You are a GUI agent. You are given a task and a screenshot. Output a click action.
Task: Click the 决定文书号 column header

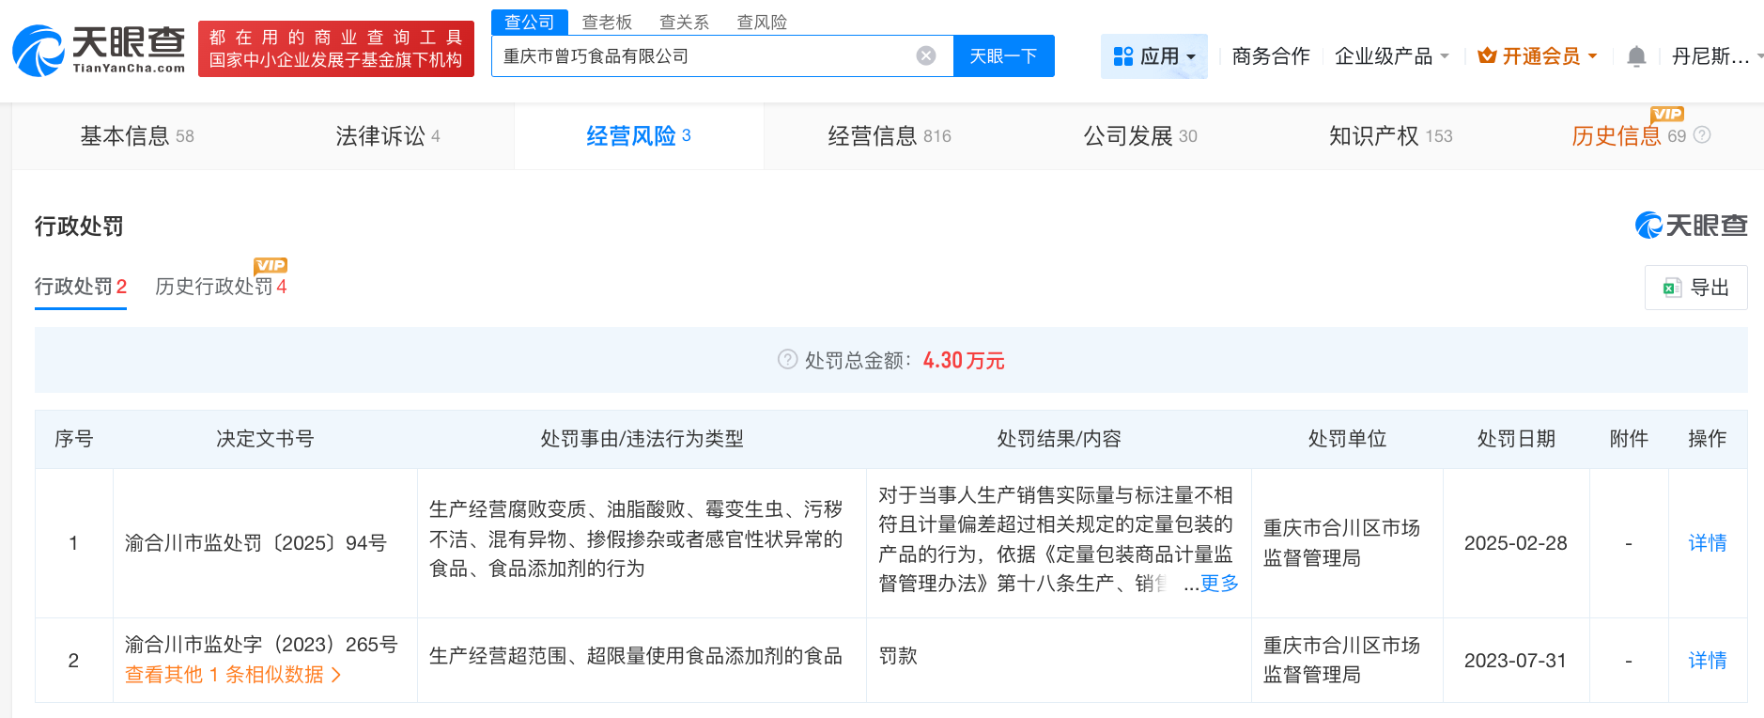[265, 439]
